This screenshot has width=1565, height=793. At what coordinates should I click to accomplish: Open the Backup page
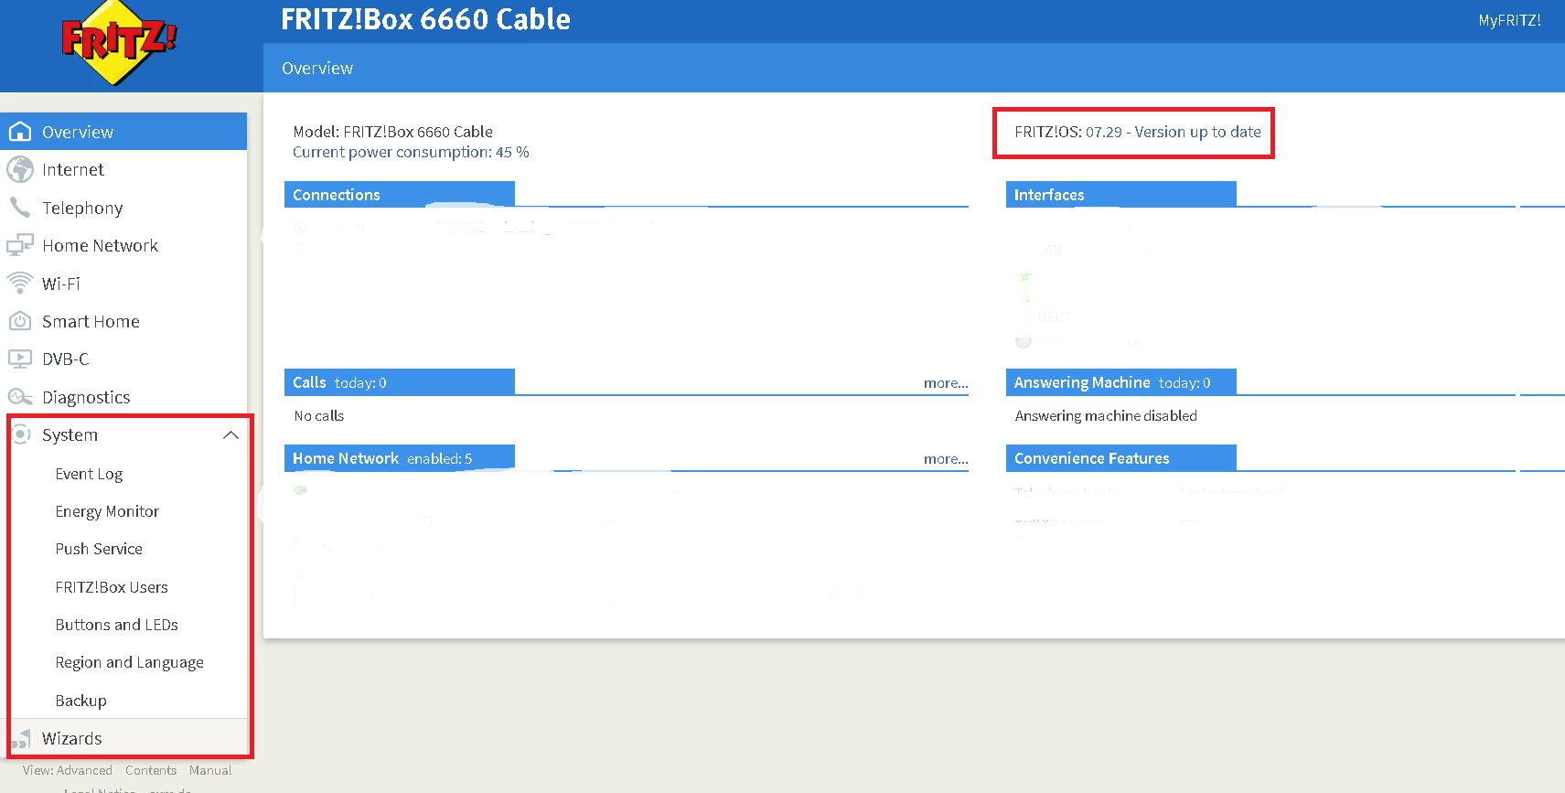coord(80,701)
